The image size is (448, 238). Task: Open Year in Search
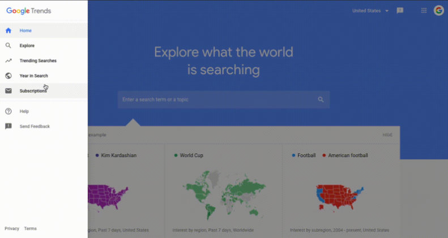pyautogui.click(x=44, y=76)
